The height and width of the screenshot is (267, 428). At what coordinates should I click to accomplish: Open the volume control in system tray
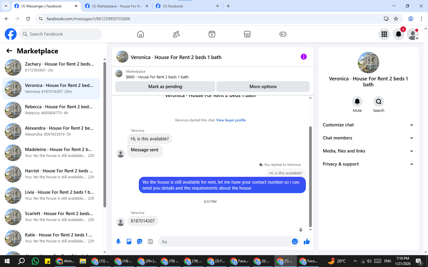(x=369, y=261)
